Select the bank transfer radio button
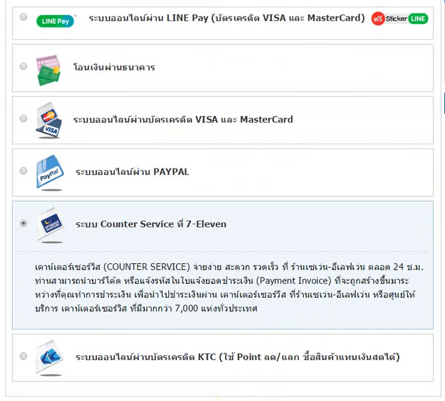445x401 pixels. 24,67
